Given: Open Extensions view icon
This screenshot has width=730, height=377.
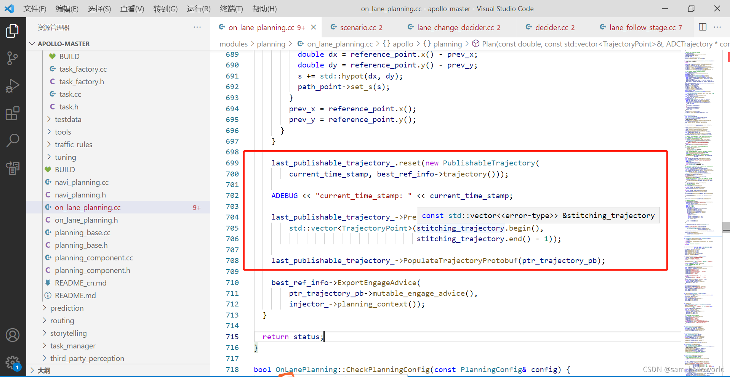Looking at the screenshot, I should 13,113.
